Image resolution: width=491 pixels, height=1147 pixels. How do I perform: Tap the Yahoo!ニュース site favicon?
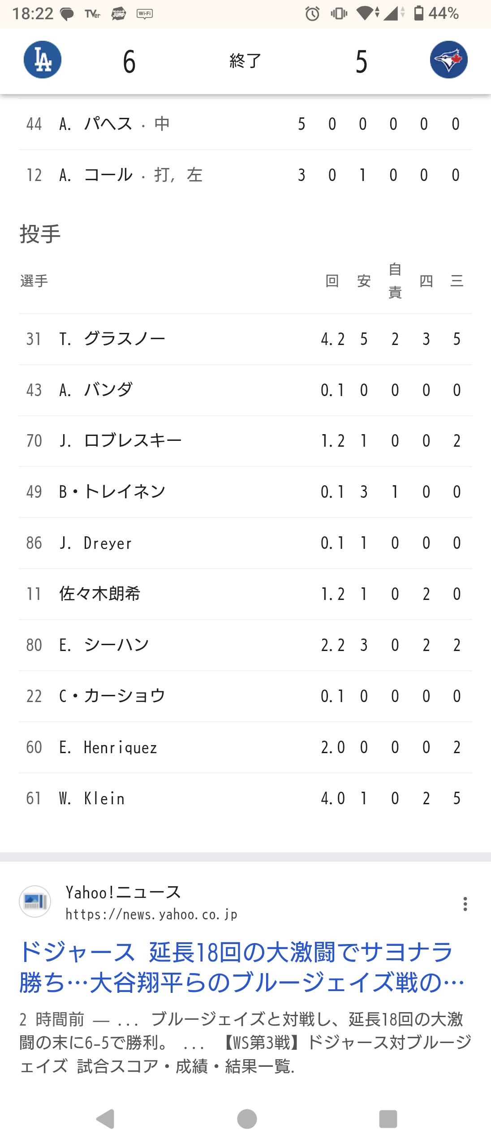tap(35, 901)
